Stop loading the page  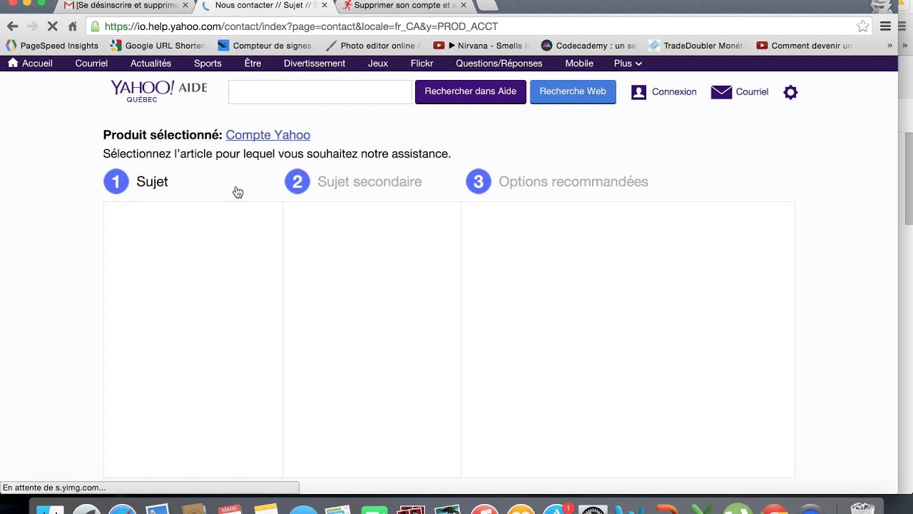[x=52, y=26]
